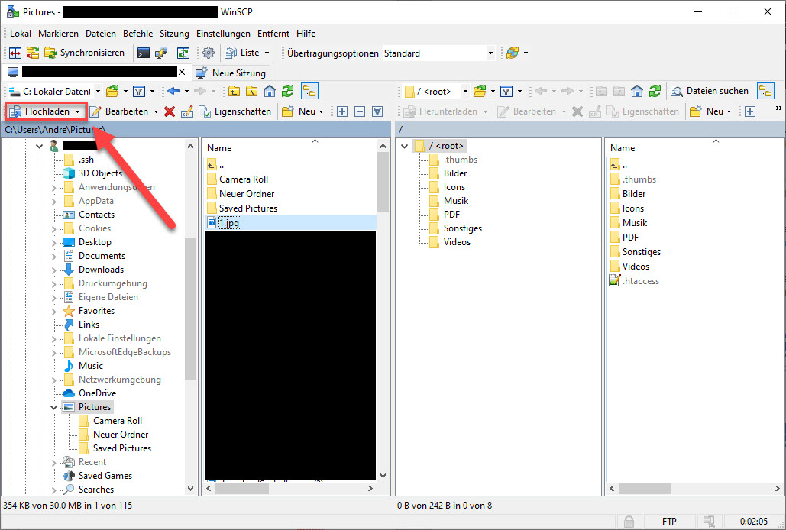Select Musik folder in remote tree
The height and width of the screenshot is (530, 786).
click(456, 200)
